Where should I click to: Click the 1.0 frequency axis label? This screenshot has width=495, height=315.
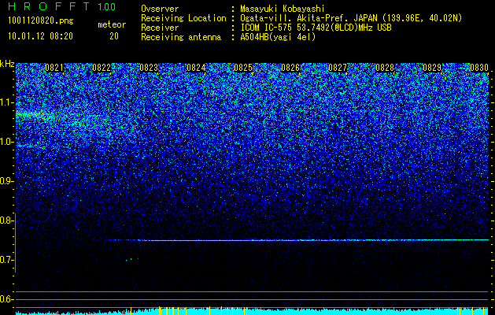[x=6, y=142]
